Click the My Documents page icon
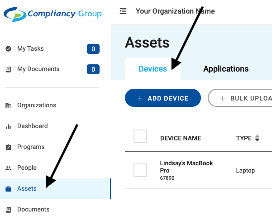The width and height of the screenshot is (272, 221). point(8,69)
